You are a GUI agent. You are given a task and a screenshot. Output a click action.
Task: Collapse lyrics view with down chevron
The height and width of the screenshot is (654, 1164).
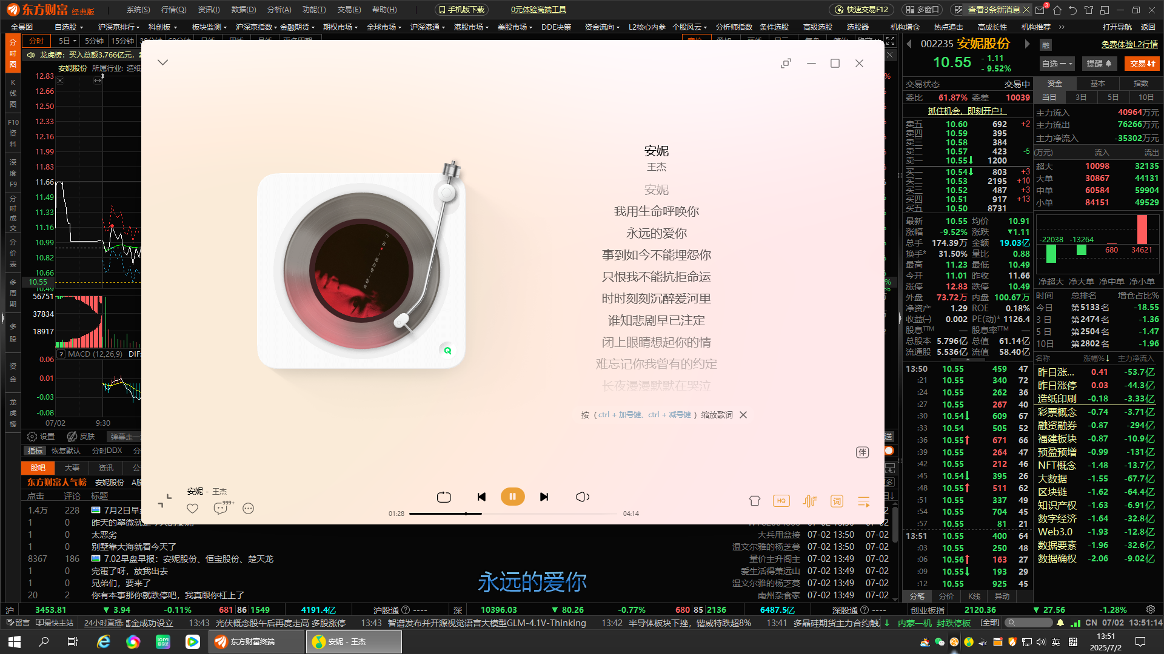(x=162, y=62)
